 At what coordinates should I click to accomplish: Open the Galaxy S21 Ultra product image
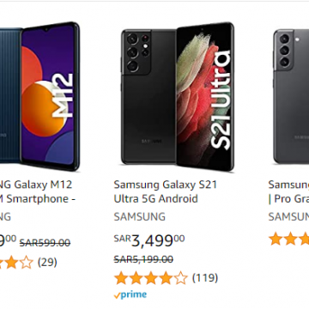[178, 97]
